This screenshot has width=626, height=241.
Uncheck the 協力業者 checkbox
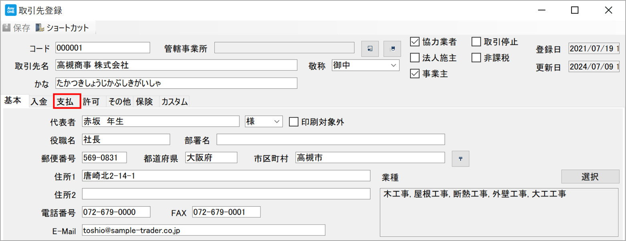(x=415, y=42)
